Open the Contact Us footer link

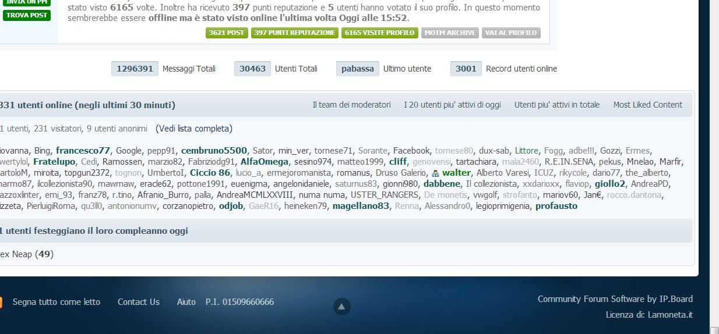pos(139,302)
